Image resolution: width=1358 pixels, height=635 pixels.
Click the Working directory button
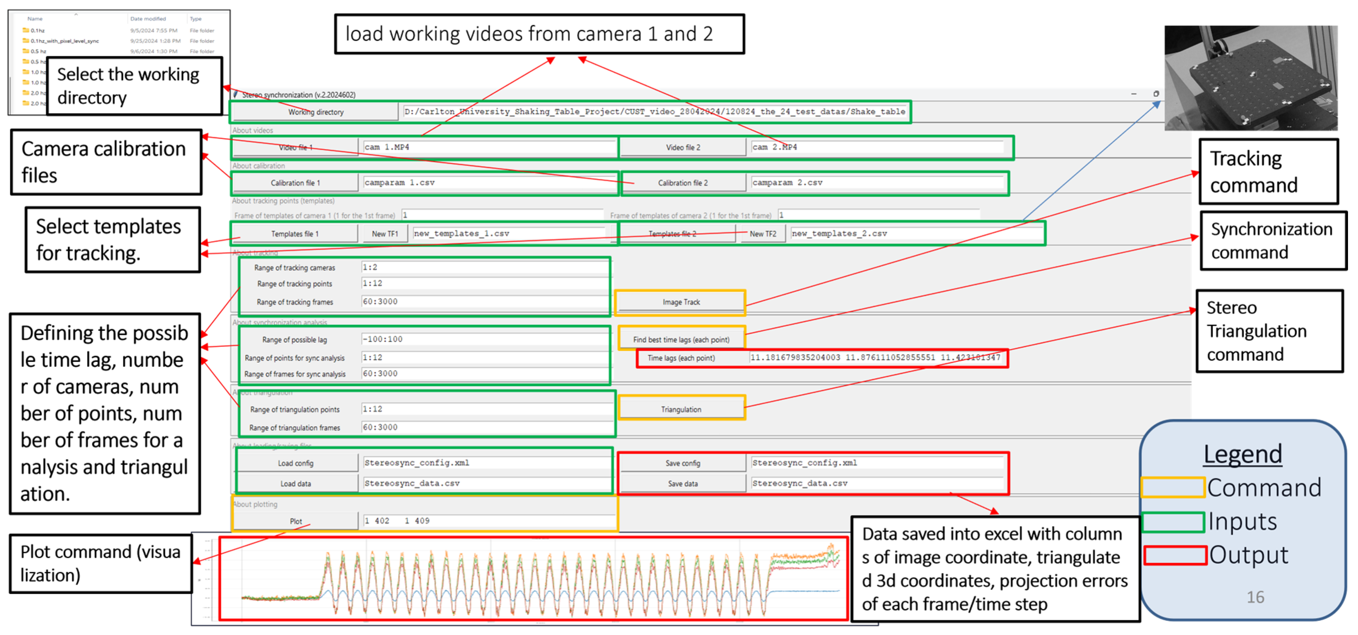315,112
